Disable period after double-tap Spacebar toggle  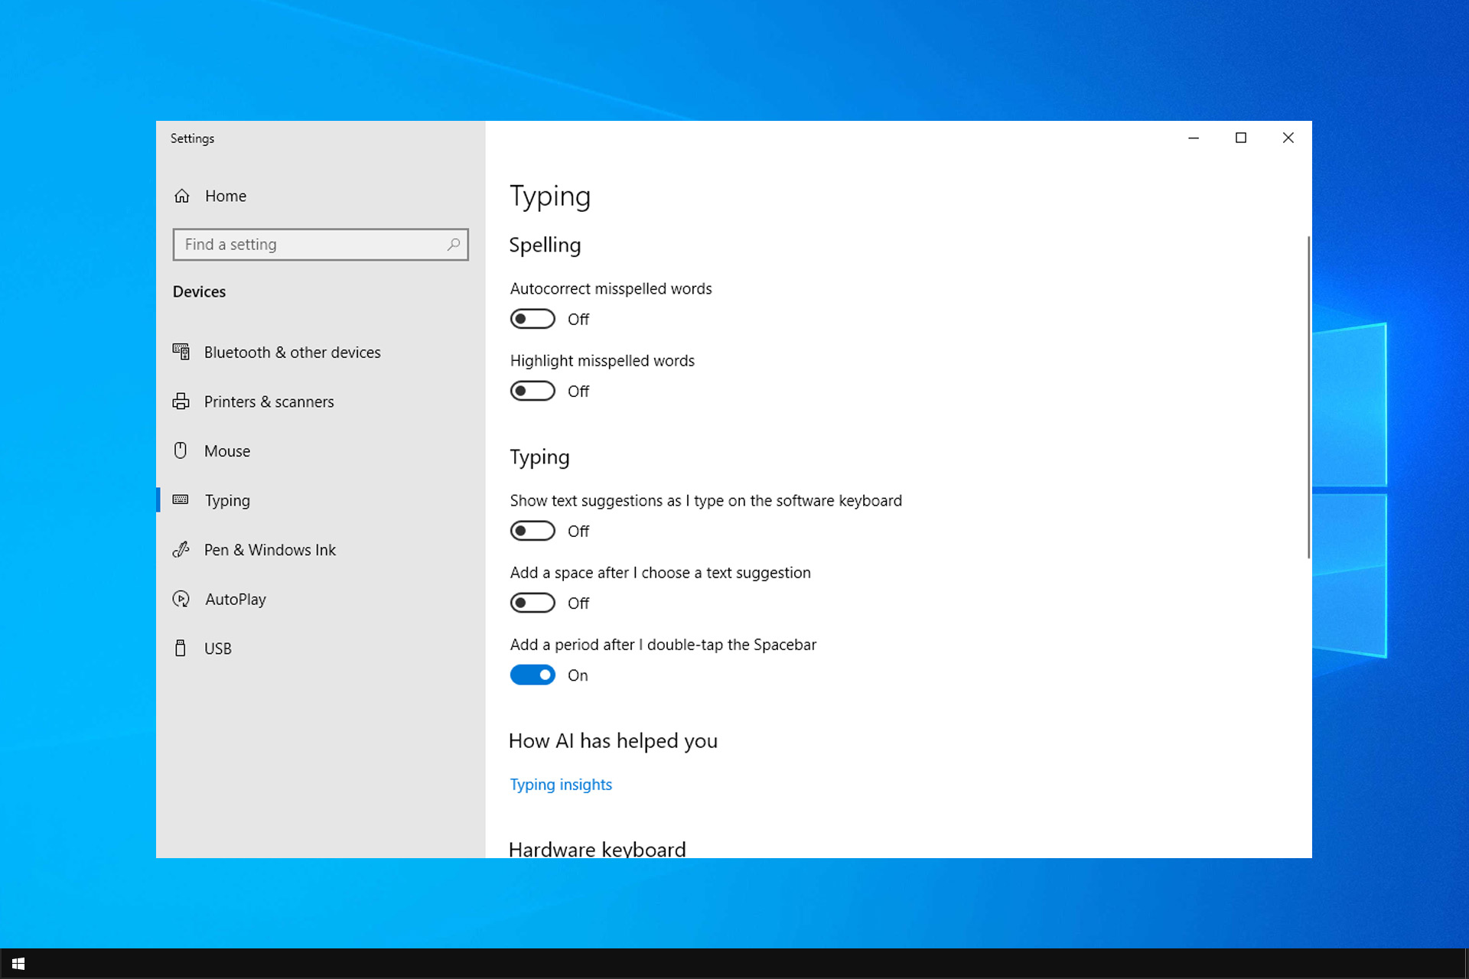(533, 675)
